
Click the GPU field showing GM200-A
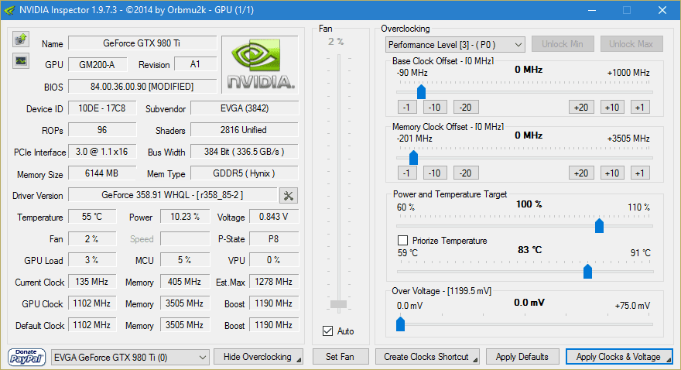(x=98, y=65)
